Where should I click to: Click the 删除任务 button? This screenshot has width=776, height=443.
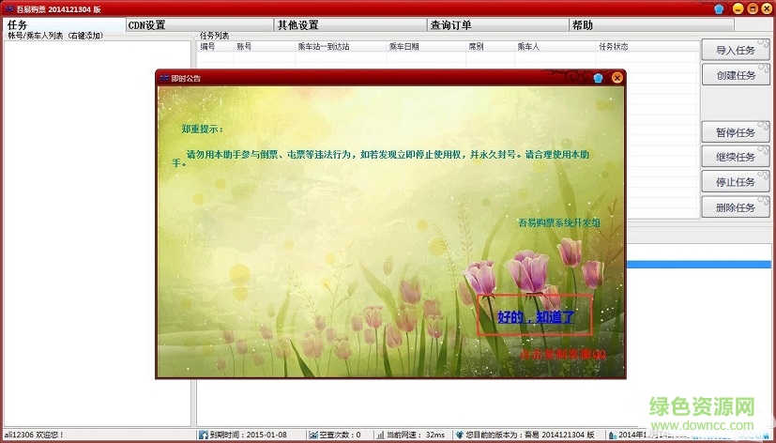pos(736,207)
